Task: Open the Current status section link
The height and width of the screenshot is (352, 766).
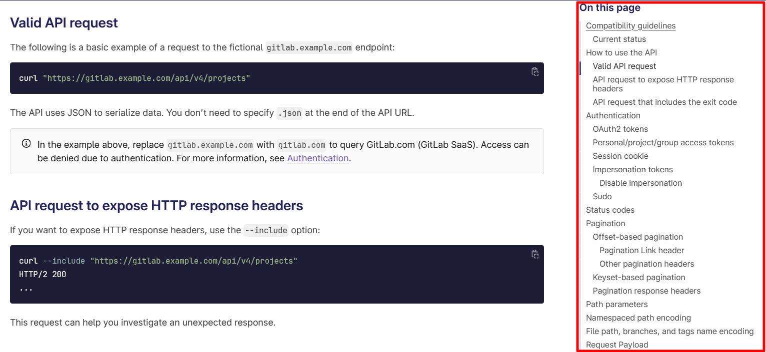Action: 619,39
